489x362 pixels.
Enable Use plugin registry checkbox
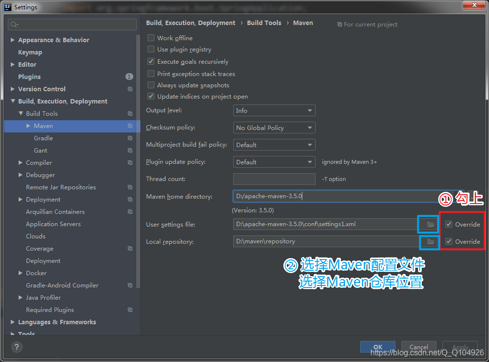[x=151, y=50]
